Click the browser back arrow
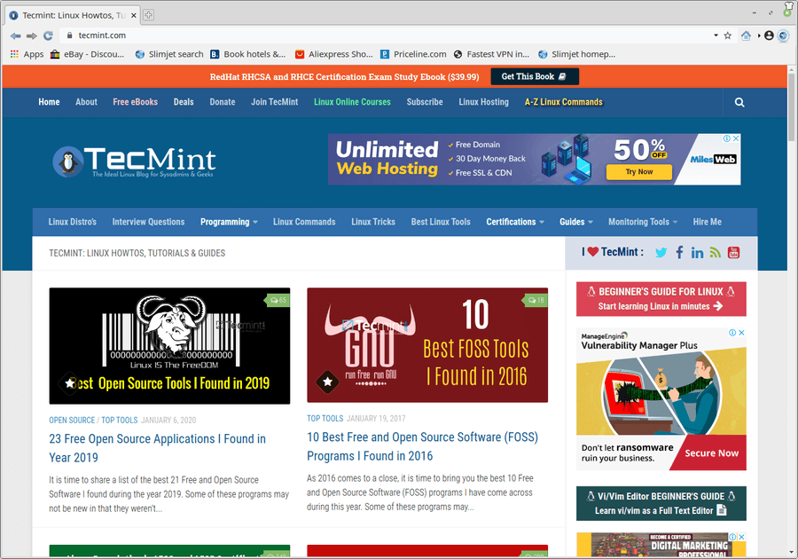The width and height of the screenshot is (798, 559). (x=15, y=35)
